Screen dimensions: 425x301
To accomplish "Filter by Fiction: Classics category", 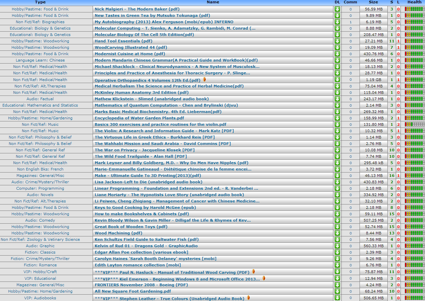I will [x=40, y=252].
